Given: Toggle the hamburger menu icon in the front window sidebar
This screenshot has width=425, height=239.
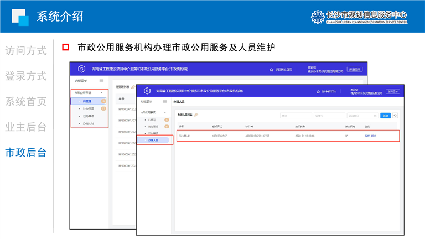Looking at the screenshot, I should [164, 102].
